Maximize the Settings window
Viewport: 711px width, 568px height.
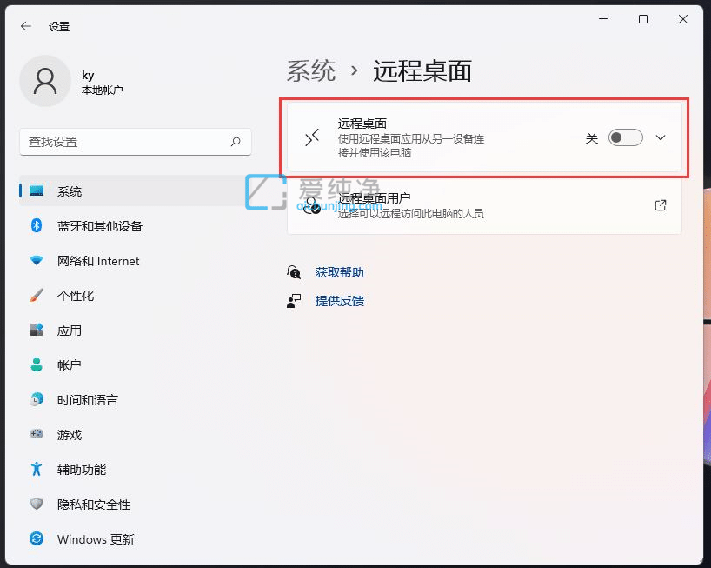click(x=643, y=19)
